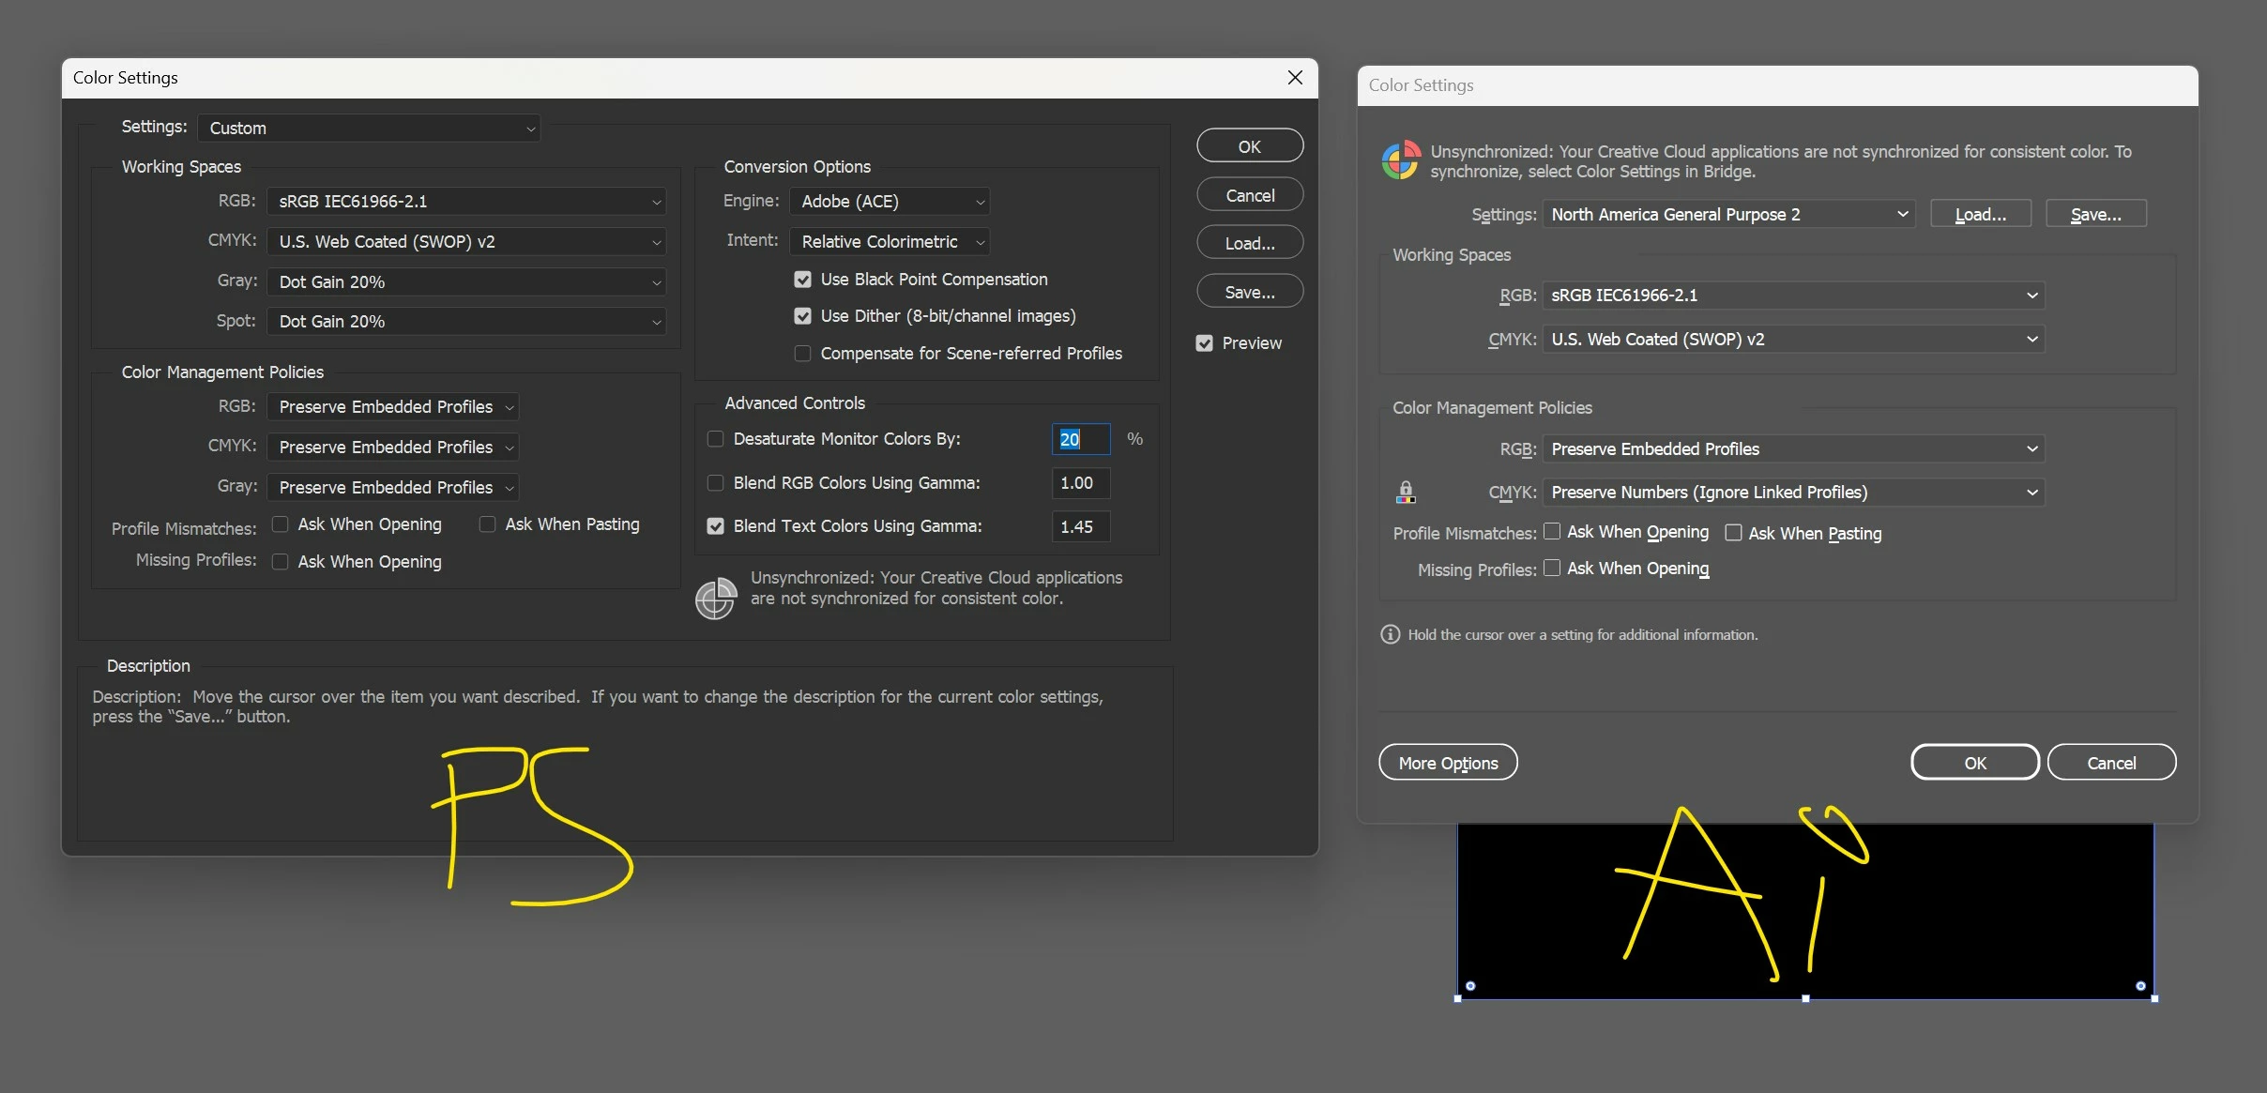Click the bottom-left corner widget of black rectangle
The height and width of the screenshot is (1093, 2267).
click(1470, 986)
